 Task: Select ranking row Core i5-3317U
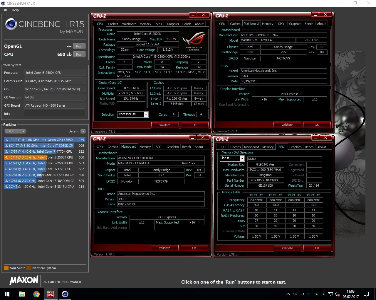45,187
